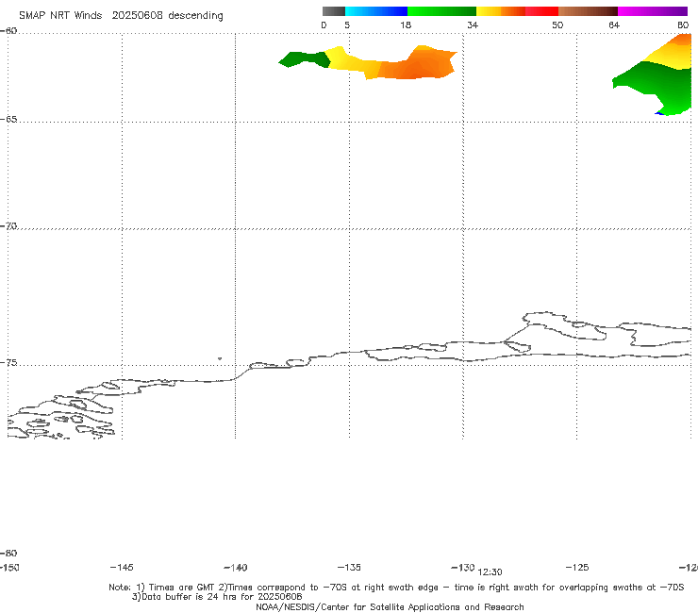
Task: Click the latitude label '-75'
Action: [x=8, y=363]
